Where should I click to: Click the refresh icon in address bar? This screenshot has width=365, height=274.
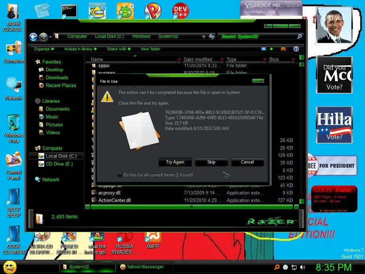[212, 37]
